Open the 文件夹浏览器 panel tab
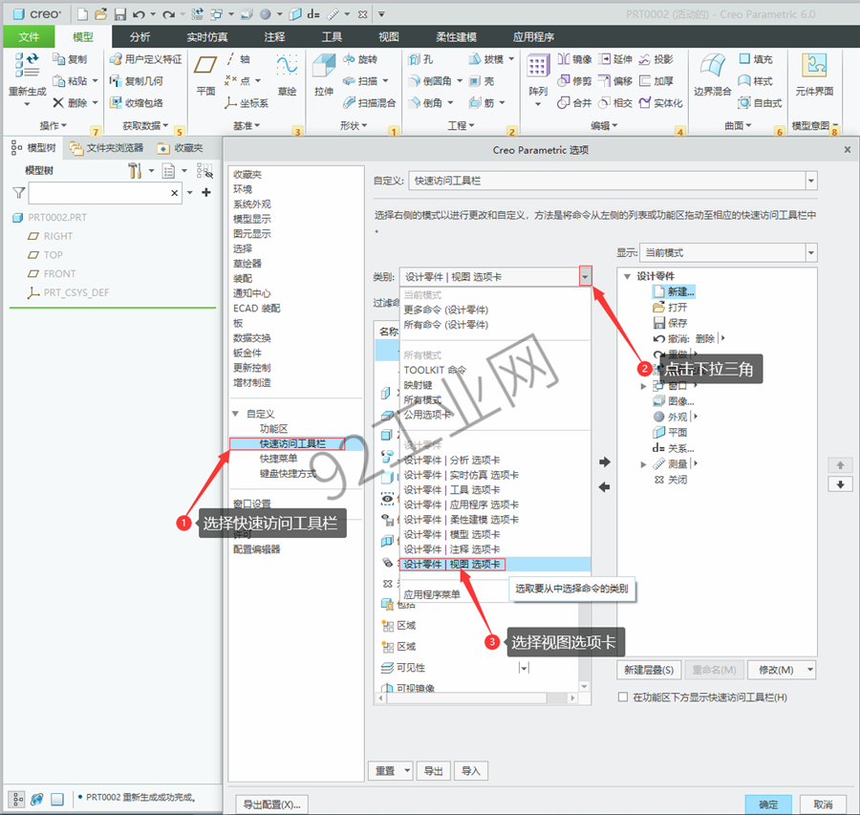This screenshot has width=860, height=815. pos(106,147)
